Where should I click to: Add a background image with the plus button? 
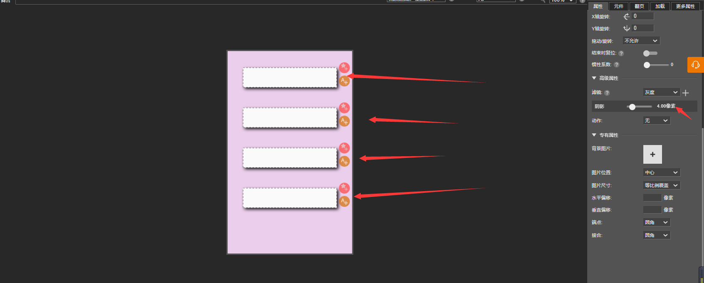[x=652, y=154]
